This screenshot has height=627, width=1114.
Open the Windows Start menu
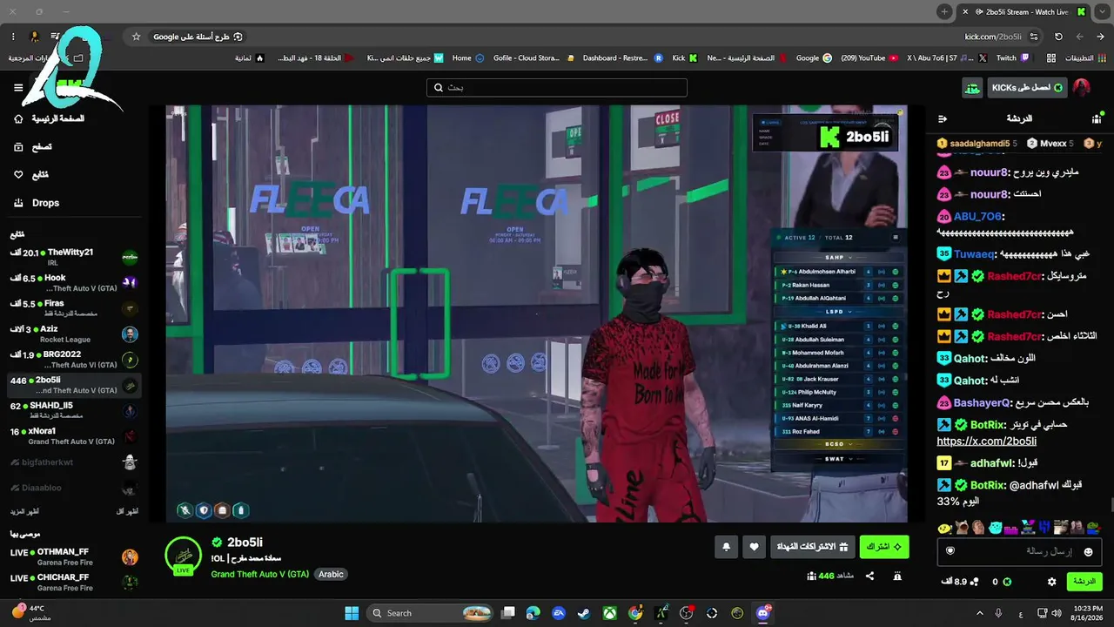tap(352, 613)
